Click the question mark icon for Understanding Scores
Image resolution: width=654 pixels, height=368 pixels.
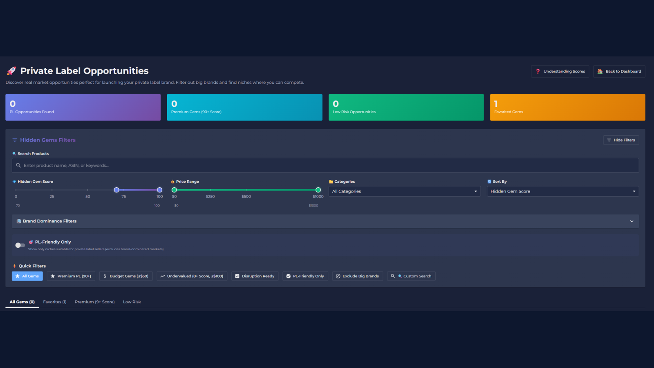pos(538,72)
